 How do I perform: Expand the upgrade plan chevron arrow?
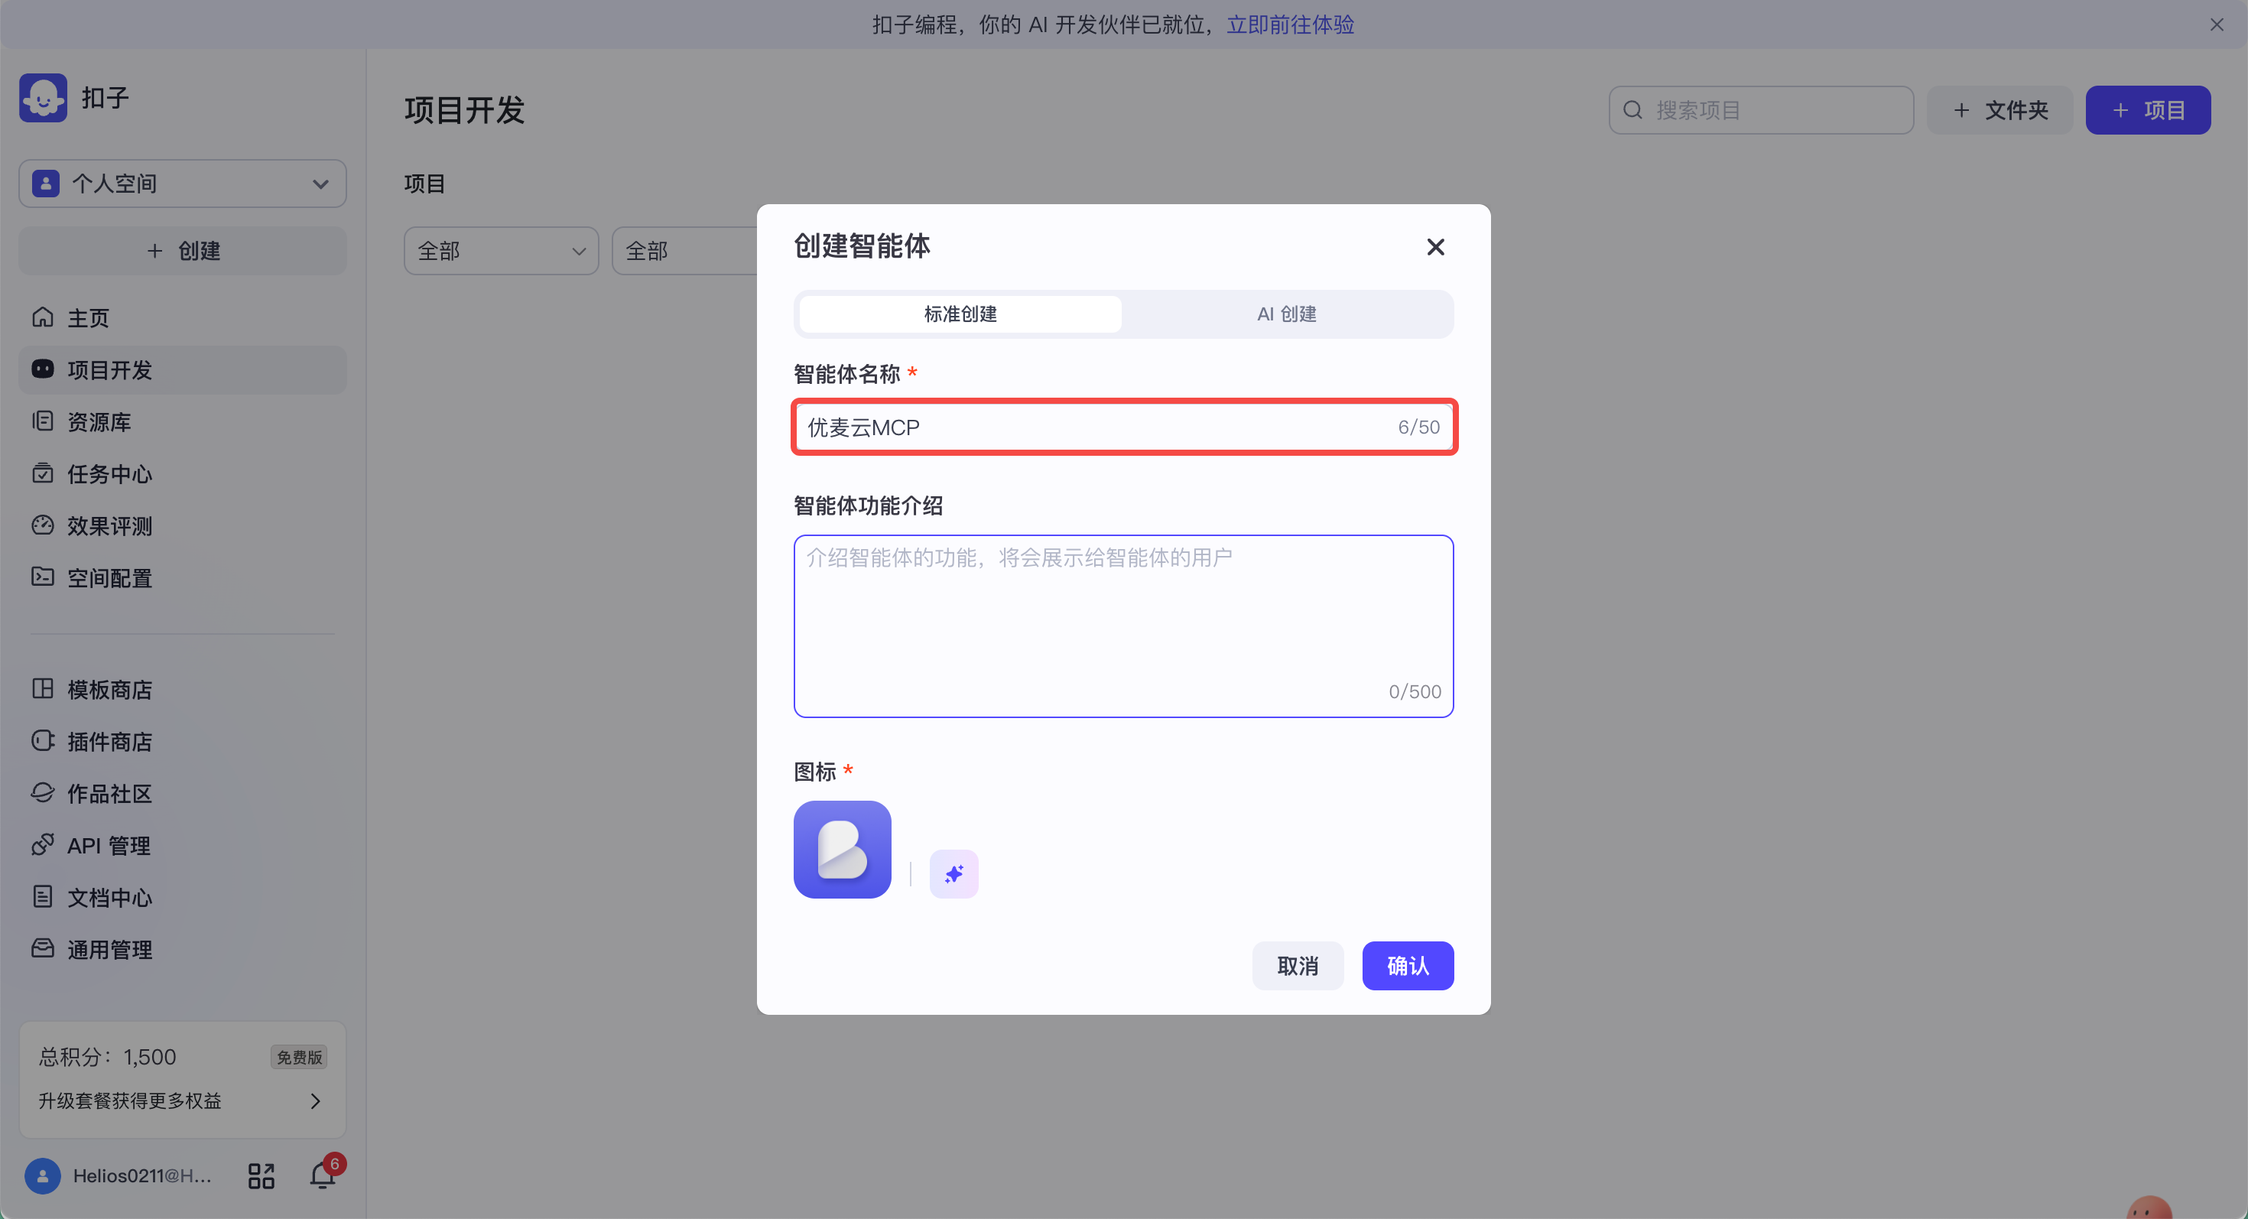pos(316,1101)
